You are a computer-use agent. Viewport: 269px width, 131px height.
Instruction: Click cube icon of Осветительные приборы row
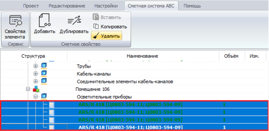[x=44, y=96]
